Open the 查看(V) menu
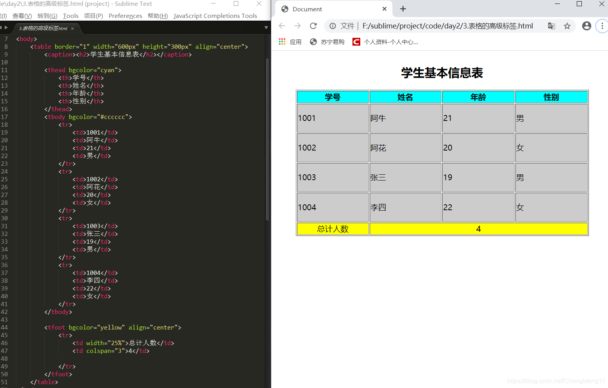608x388 pixels. 22,16
